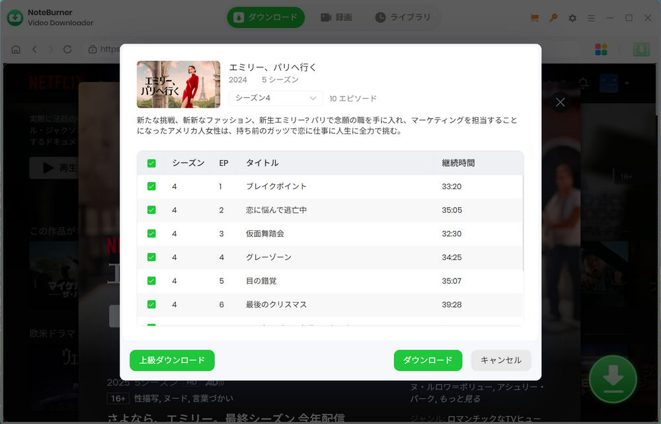Click the year 2024 in dialog header

tap(238, 80)
